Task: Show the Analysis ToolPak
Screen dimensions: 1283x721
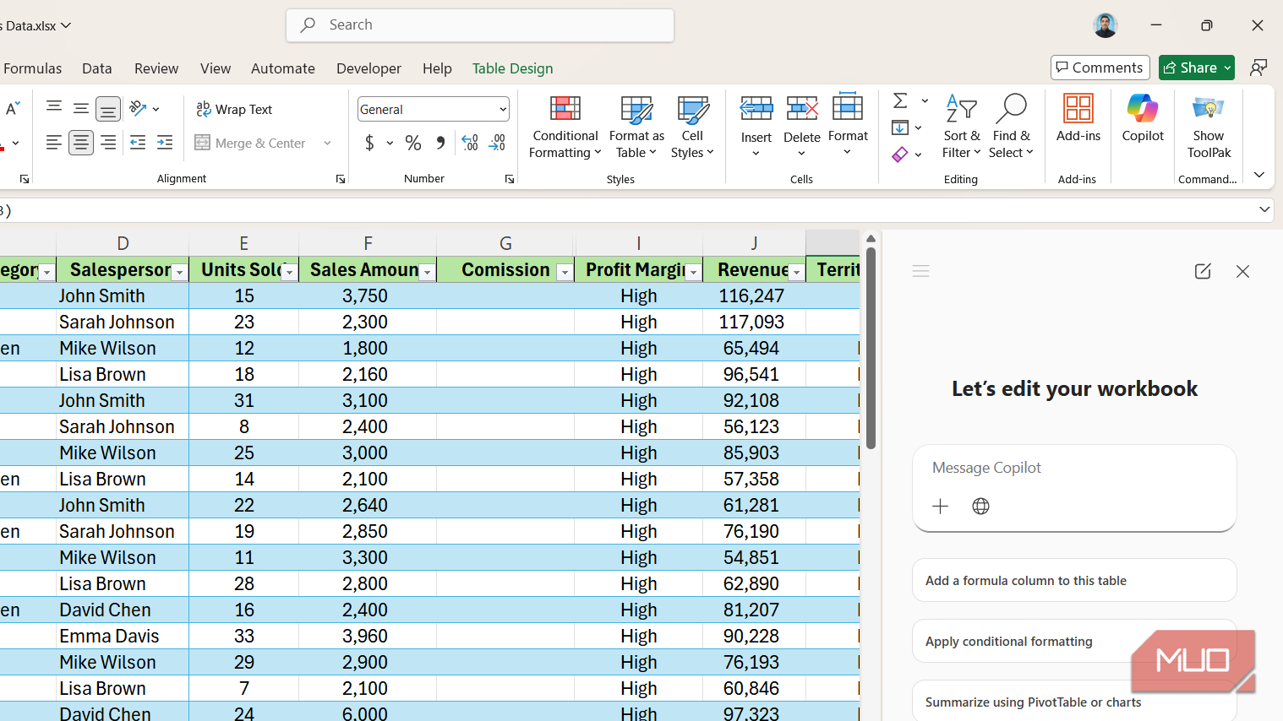Action: (1209, 127)
